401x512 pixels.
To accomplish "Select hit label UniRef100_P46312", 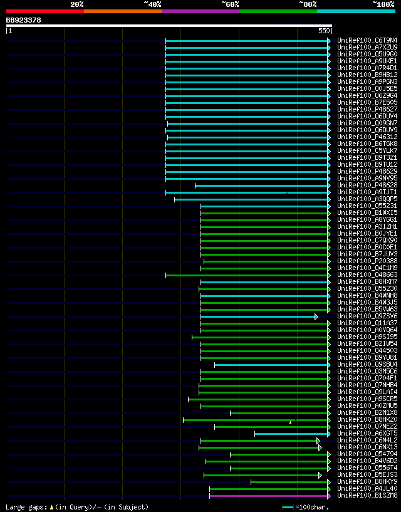I will (367, 137).
